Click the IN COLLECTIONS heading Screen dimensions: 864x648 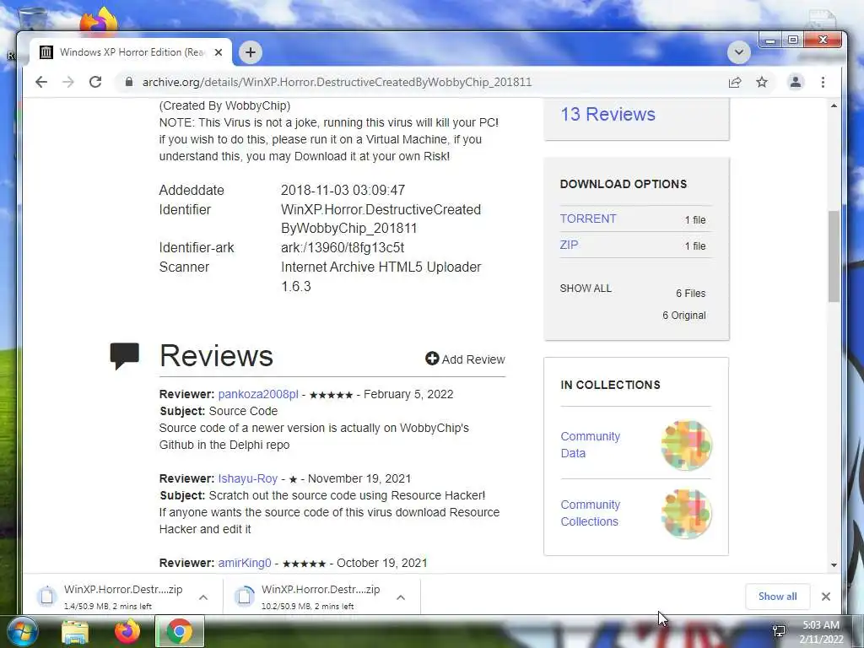(x=610, y=385)
